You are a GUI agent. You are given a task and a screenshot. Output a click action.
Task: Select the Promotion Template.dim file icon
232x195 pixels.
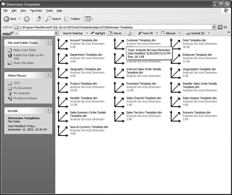(x=119, y=87)
